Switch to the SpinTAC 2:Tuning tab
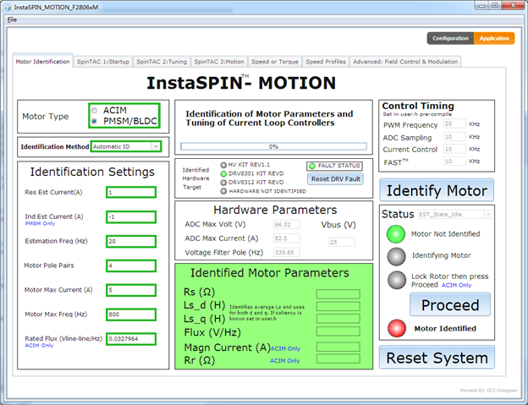 tap(162, 62)
